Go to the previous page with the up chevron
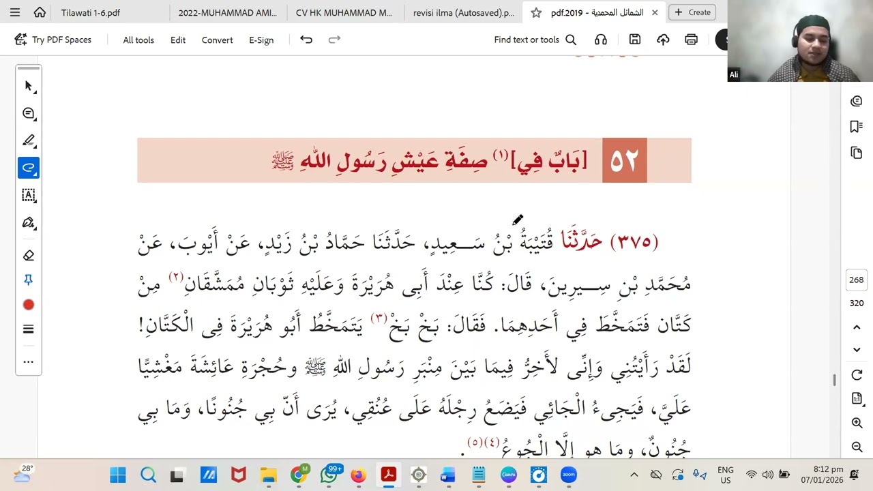Screen dimensions: 873x491 (x=857, y=327)
